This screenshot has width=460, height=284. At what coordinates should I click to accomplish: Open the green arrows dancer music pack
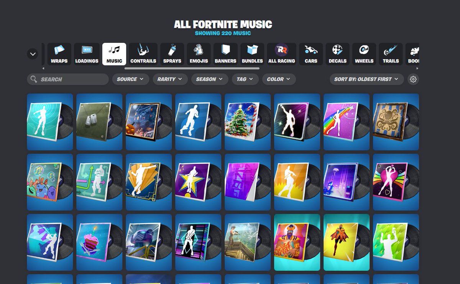[99, 182]
